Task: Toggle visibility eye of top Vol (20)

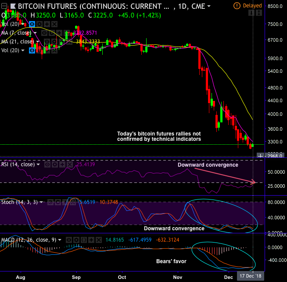Action: click(32, 24)
